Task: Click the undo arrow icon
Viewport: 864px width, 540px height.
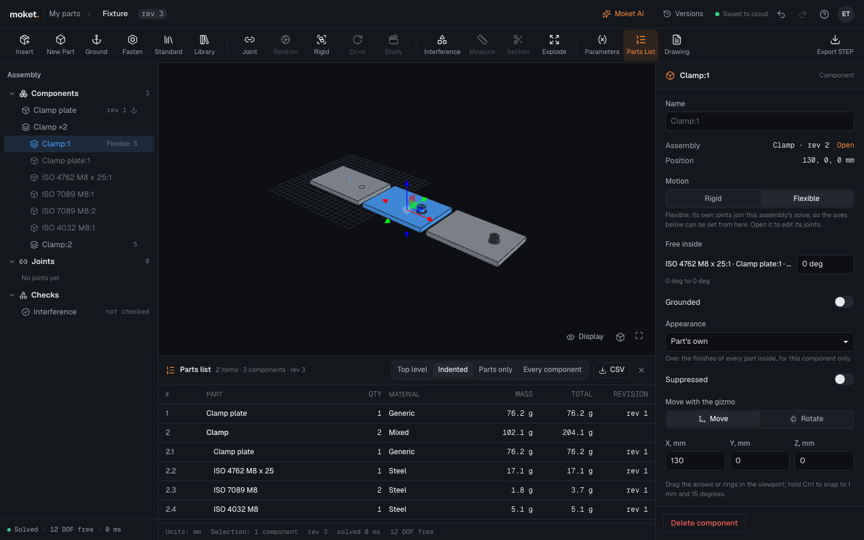Action: [x=781, y=14]
